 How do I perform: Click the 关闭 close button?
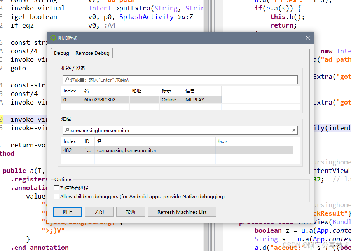99,212
